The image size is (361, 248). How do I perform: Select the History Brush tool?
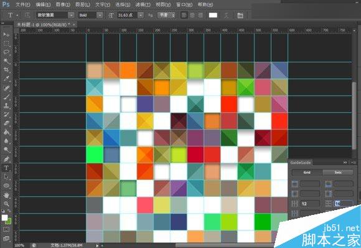point(6,115)
